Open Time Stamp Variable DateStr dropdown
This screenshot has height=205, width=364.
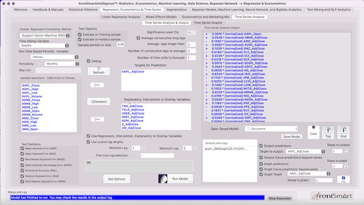click(x=44, y=46)
